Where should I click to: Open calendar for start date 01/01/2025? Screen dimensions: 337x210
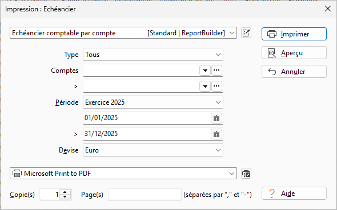pos(216,118)
